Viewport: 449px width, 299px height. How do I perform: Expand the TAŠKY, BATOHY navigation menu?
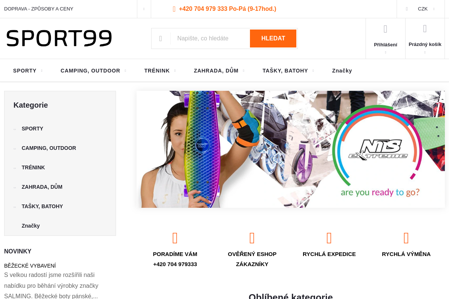(288, 71)
